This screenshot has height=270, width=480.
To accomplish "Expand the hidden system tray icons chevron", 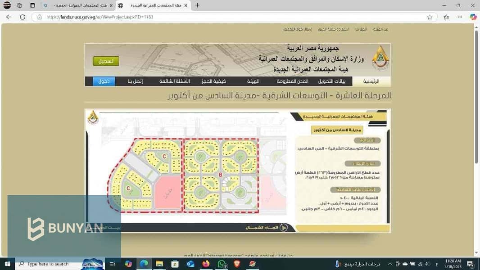I will (x=389, y=264).
